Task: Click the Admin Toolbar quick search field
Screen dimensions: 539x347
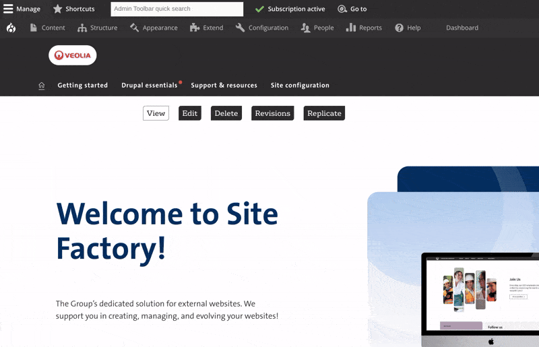Action: tap(177, 9)
